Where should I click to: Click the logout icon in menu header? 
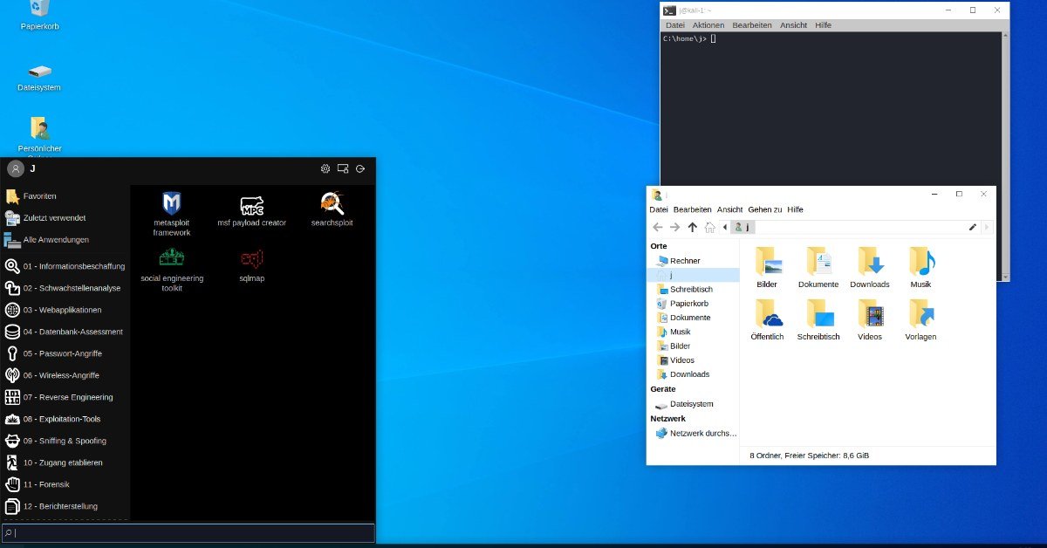(x=360, y=168)
